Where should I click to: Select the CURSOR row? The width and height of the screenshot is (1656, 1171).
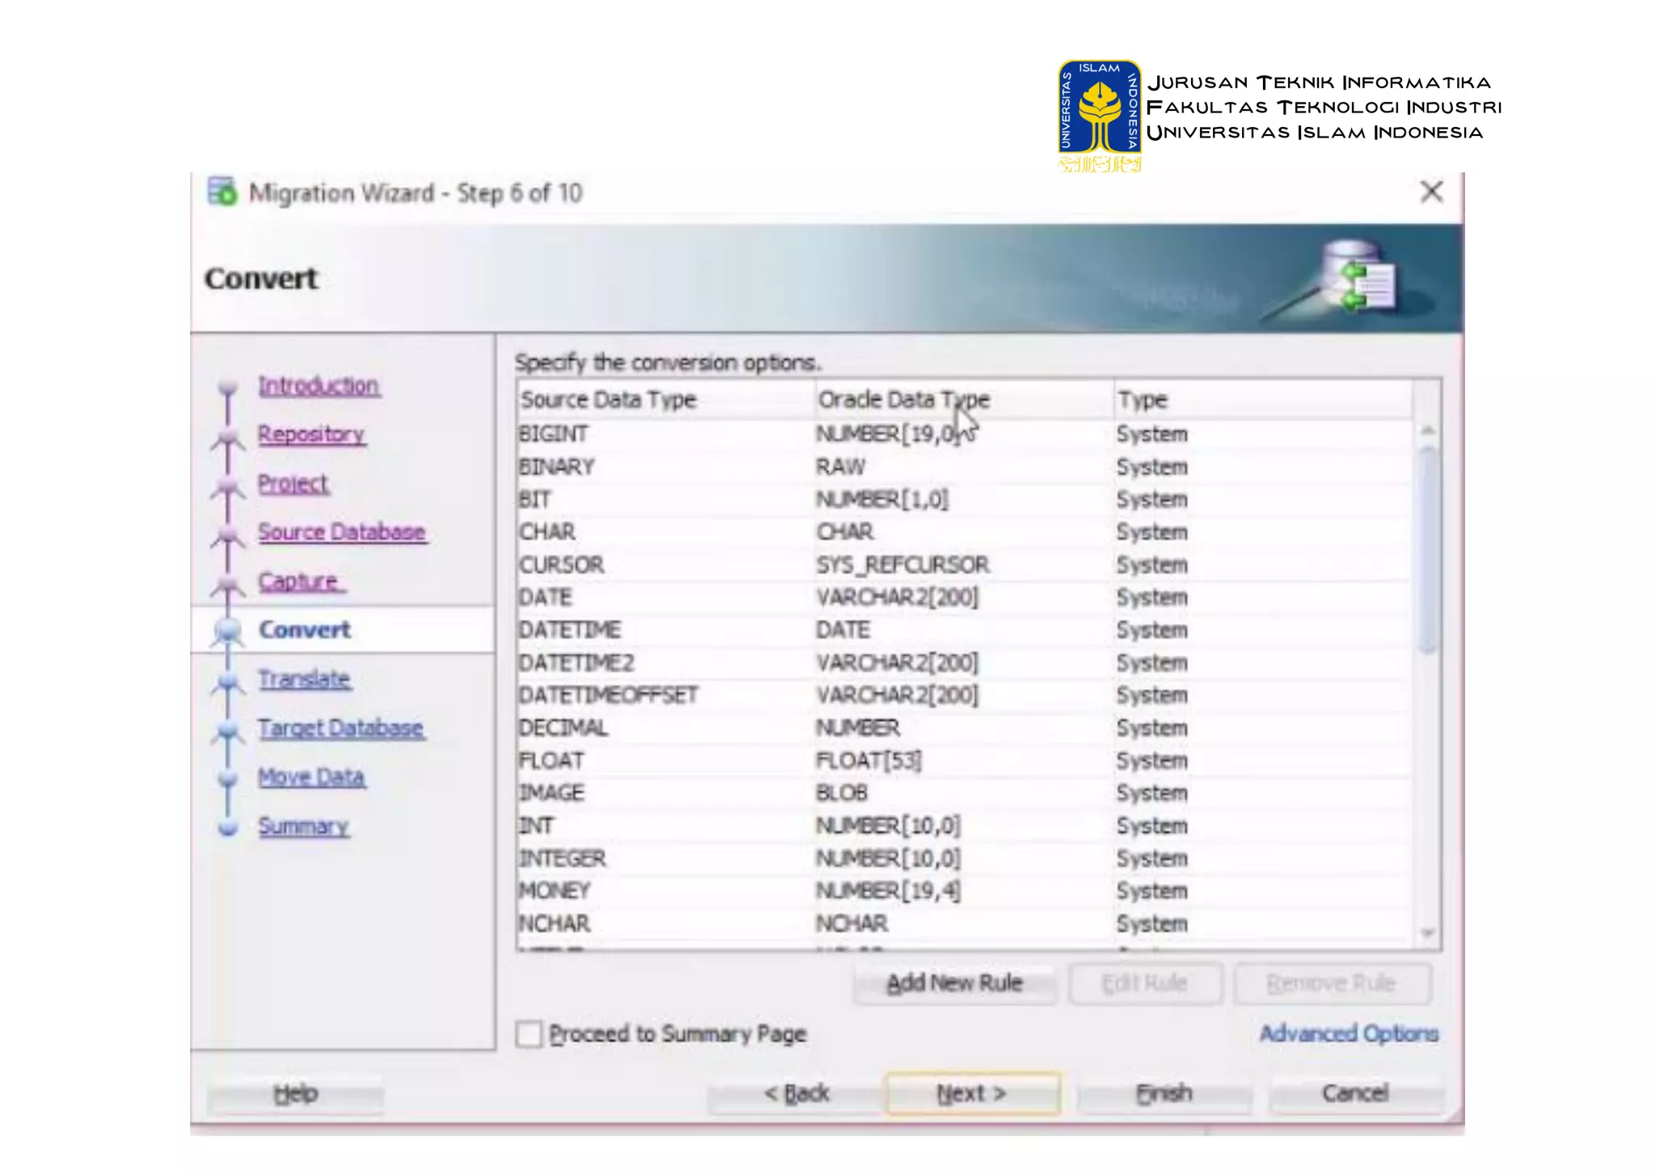pos(965,565)
